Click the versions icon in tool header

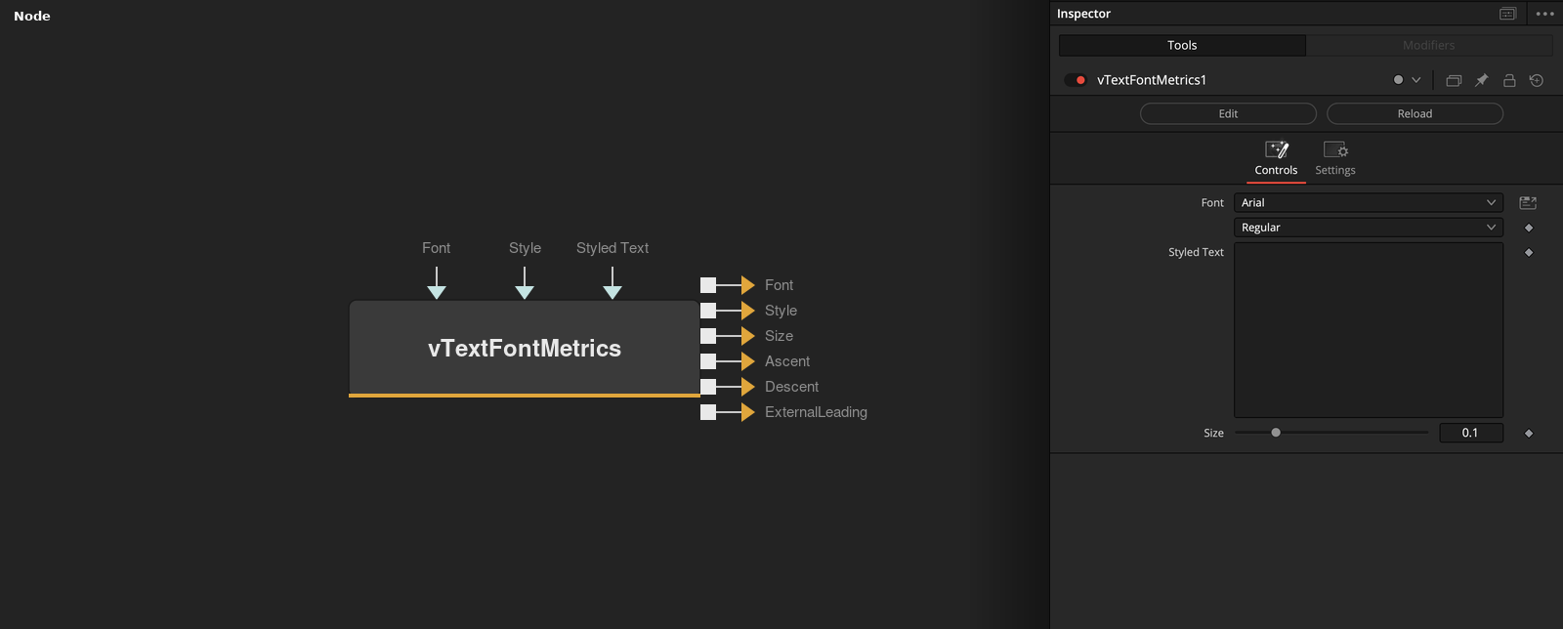pyautogui.click(x=1454, y=80)
